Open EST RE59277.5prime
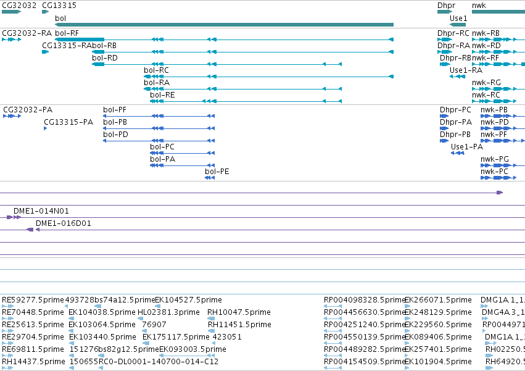 click(33, 300)
